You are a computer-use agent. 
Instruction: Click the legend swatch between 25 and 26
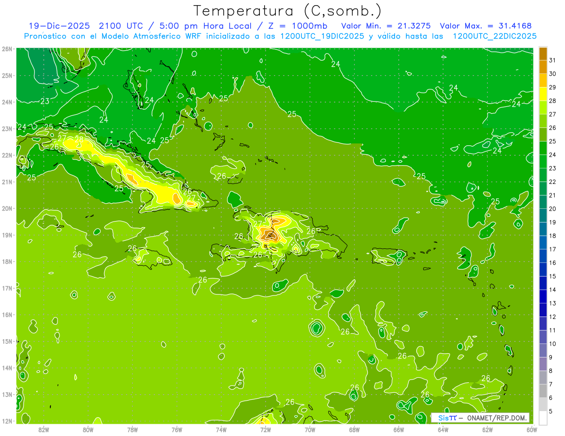pyautogui.click(x=543, y=135)
